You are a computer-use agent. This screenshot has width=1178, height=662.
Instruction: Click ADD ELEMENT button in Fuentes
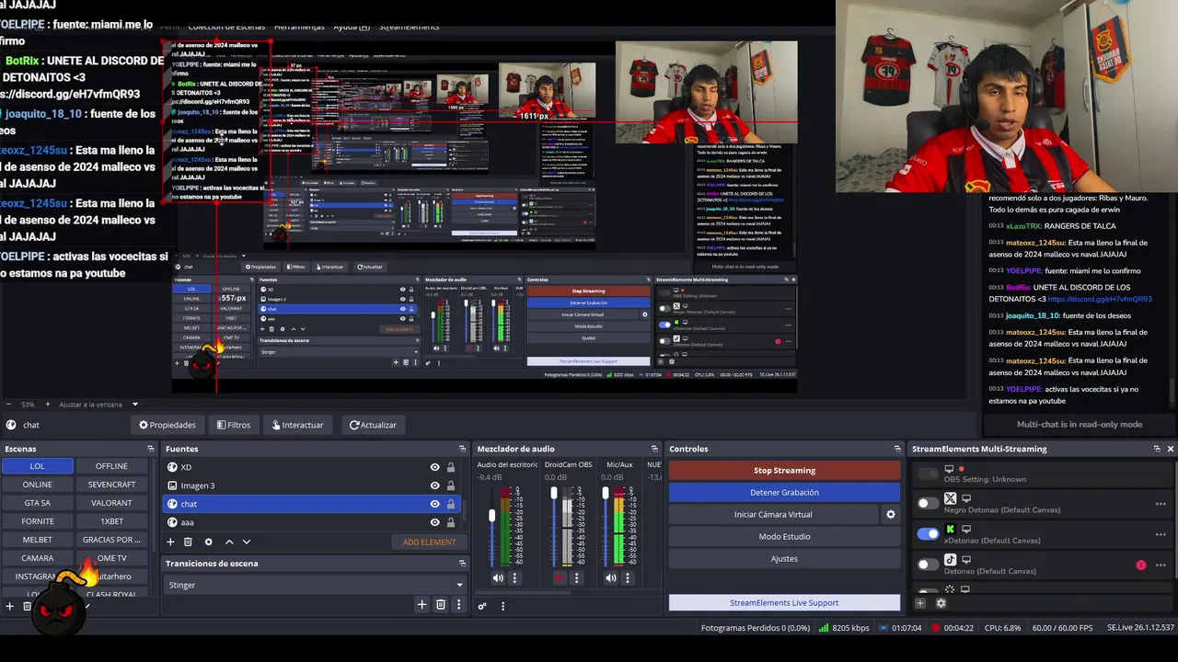(x=429, y=542)
